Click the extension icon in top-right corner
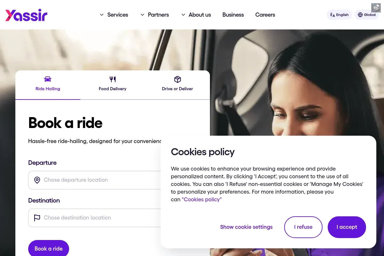This screenshot has width=384, height=256. (x=376, y=8)
